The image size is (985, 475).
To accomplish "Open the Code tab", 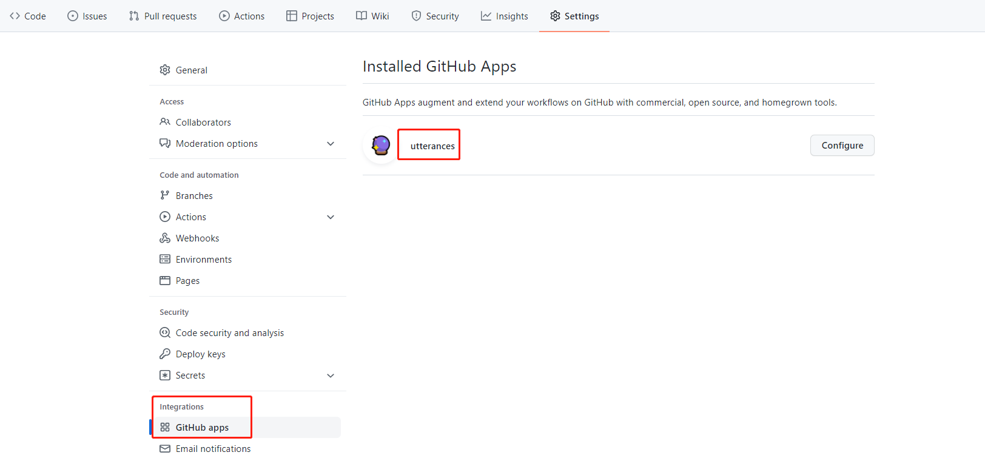I will 28,16.
